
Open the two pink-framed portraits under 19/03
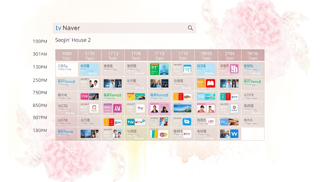click(x=206, y=108)
